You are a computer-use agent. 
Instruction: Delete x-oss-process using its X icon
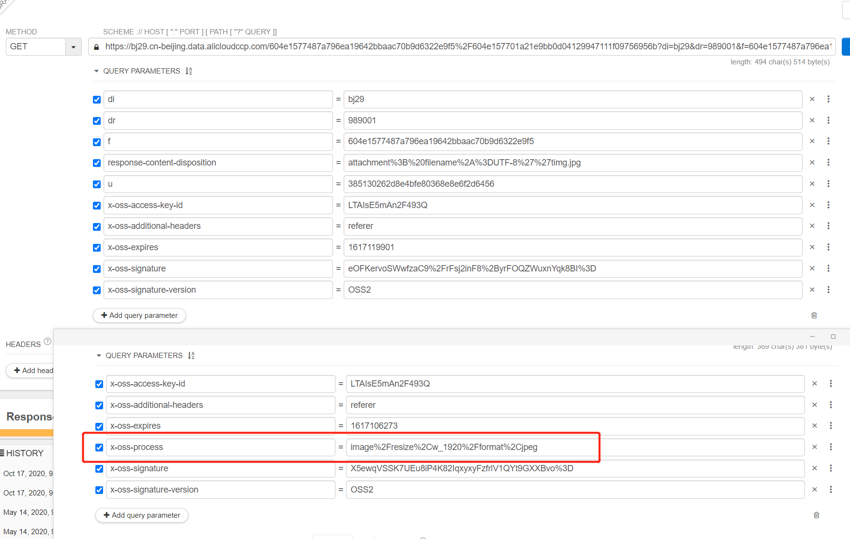point(815,447)
